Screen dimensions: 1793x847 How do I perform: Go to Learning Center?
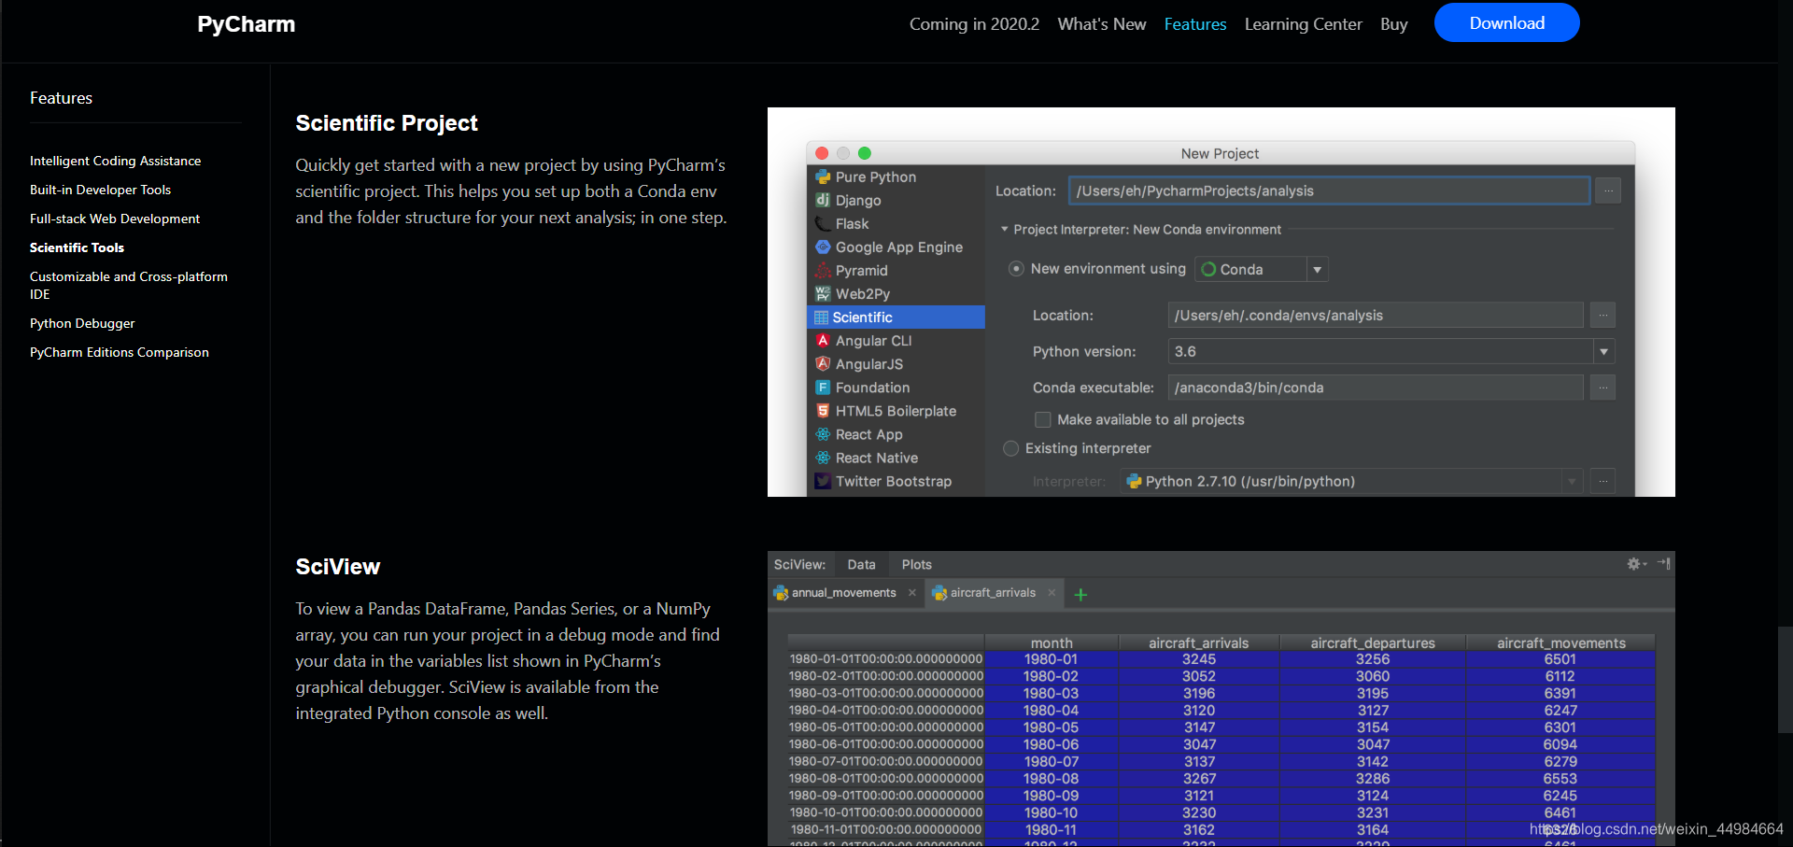coord(1303,24)
